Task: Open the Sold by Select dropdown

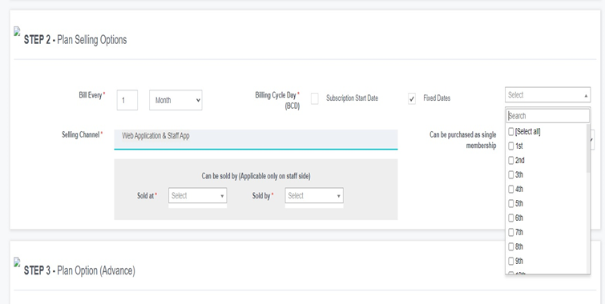Action: [x=314, y=196]
